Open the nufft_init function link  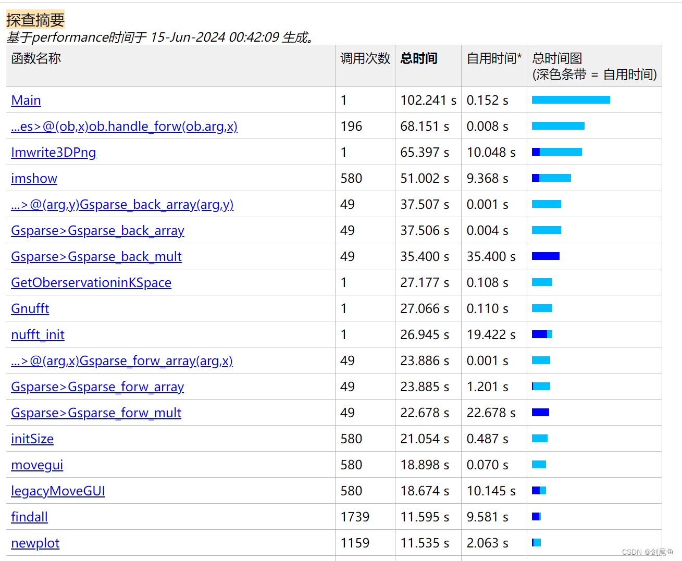(38, 334)
